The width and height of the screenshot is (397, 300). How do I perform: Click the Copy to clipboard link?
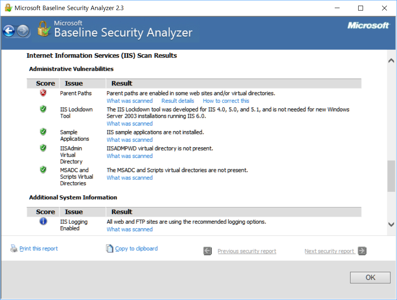[x=136, y=249]
